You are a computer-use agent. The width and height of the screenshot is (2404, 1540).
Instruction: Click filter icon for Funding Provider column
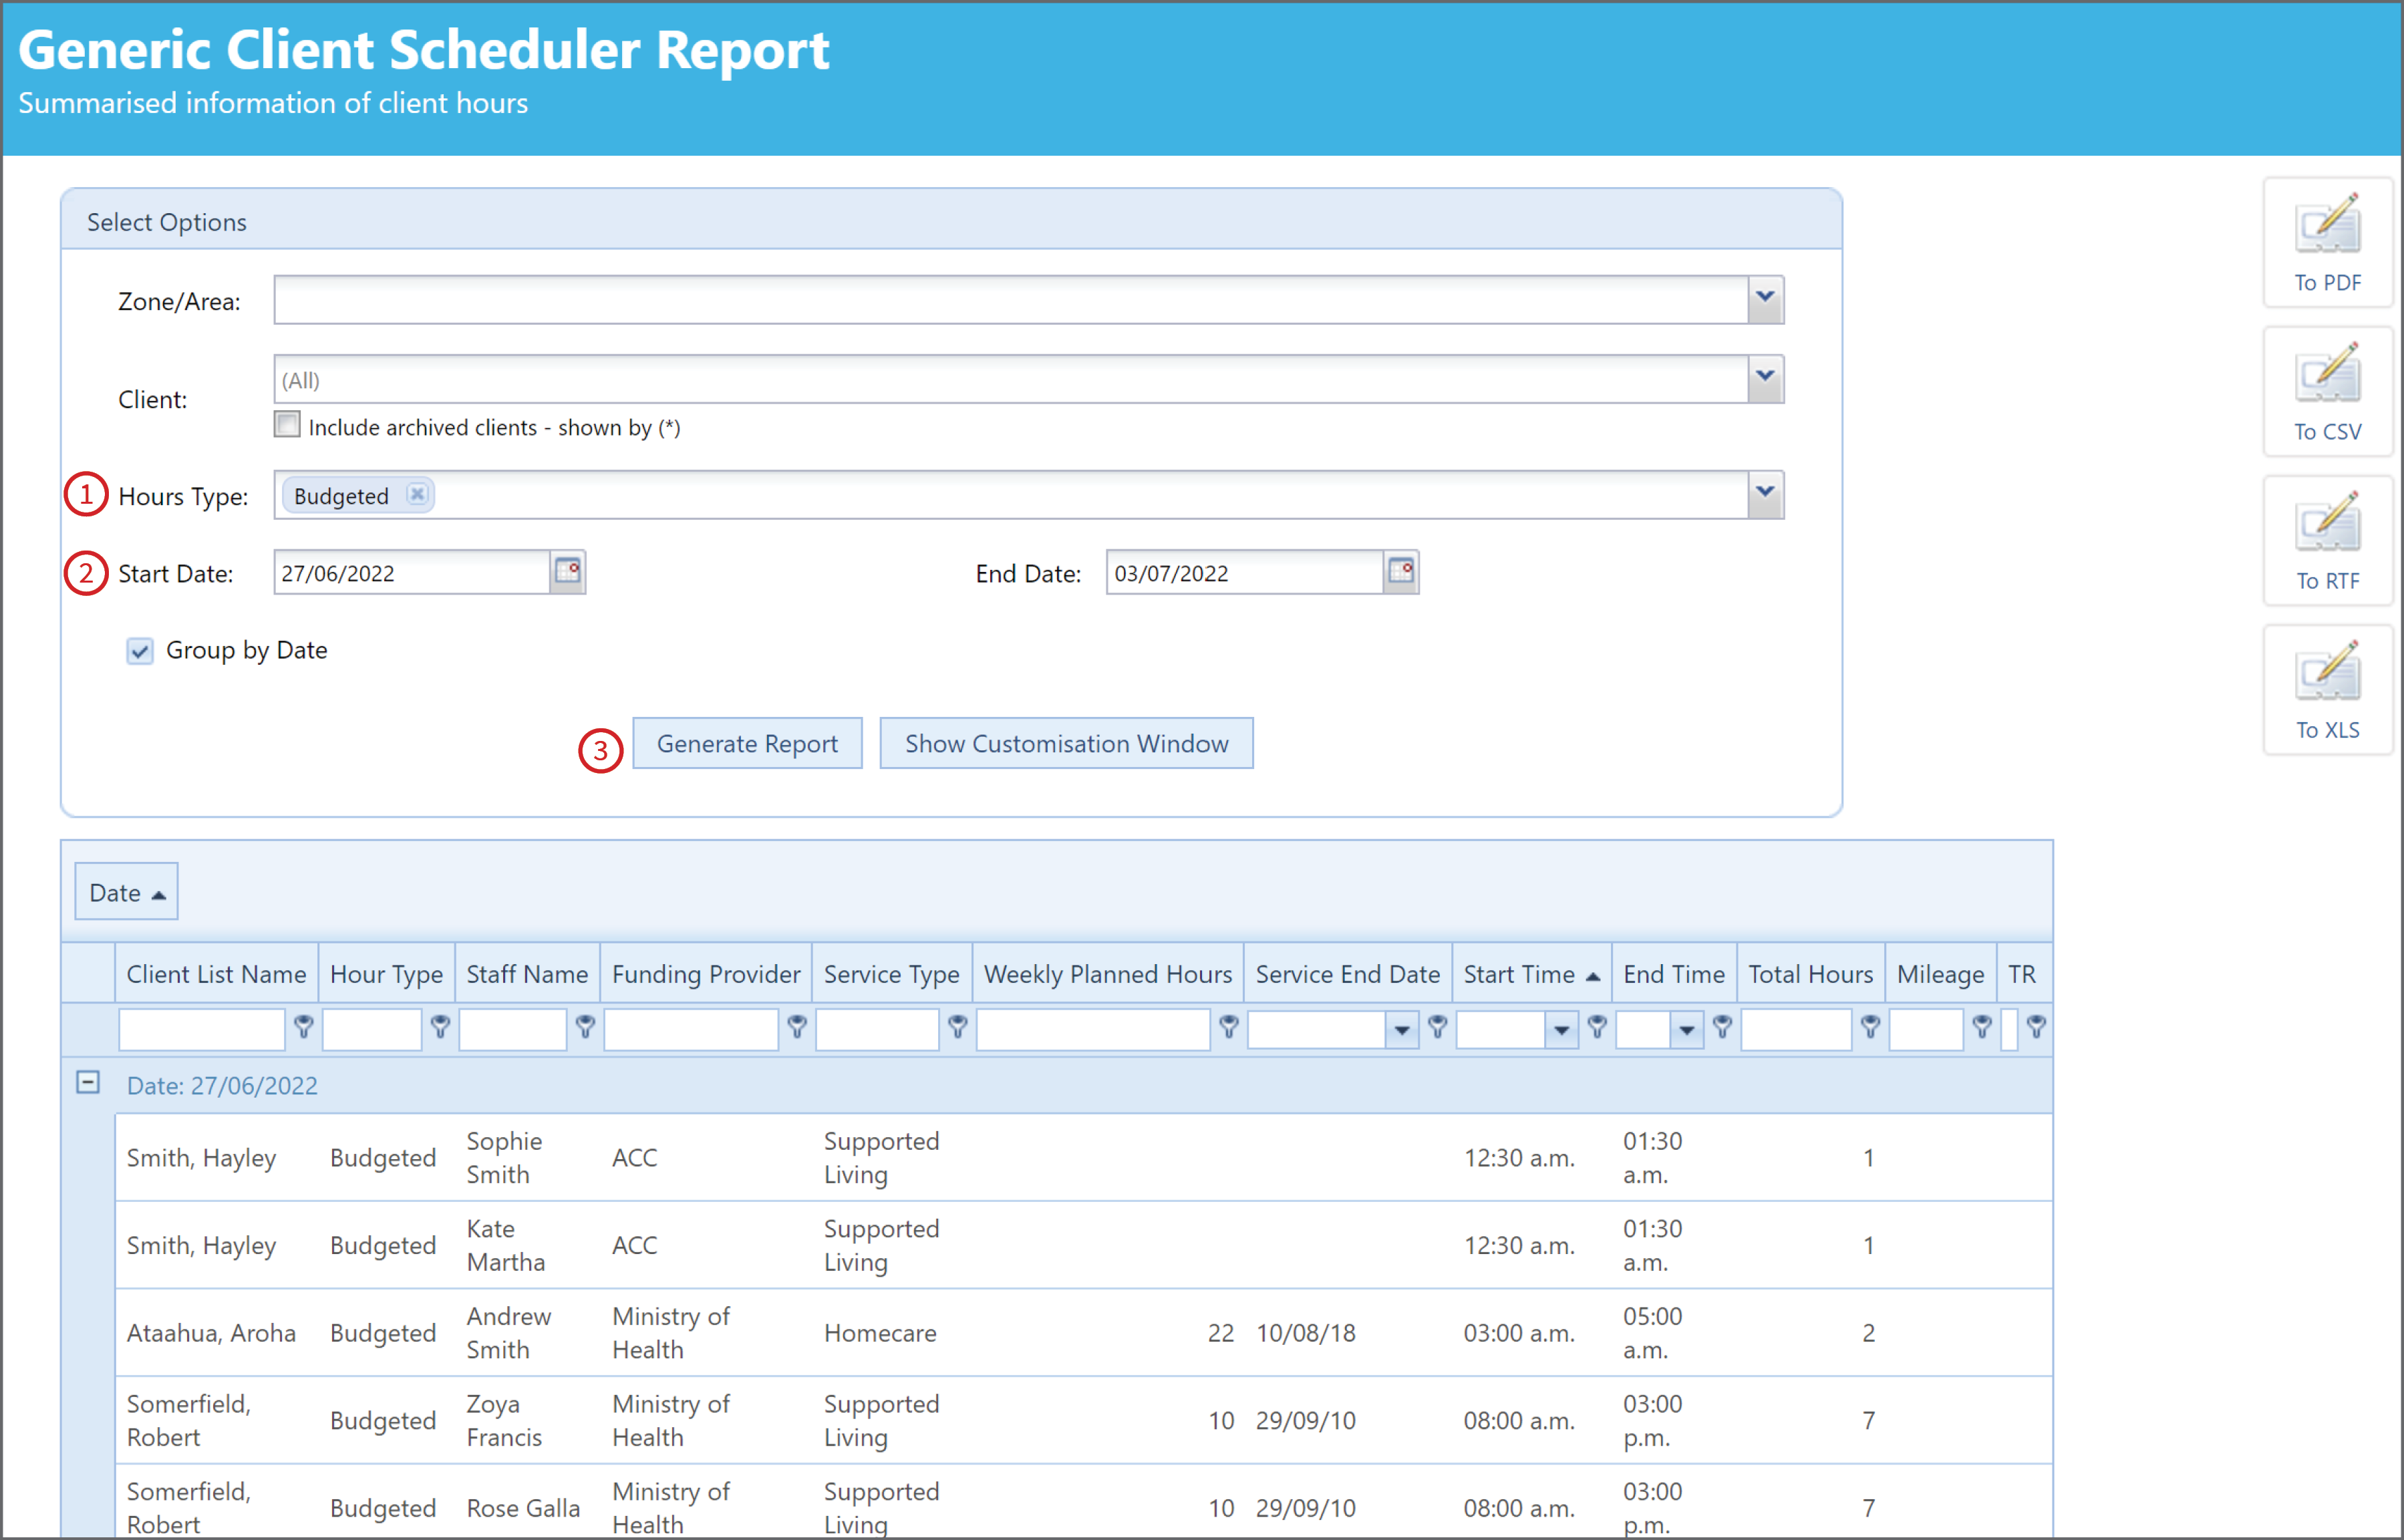pos(797,1026)
